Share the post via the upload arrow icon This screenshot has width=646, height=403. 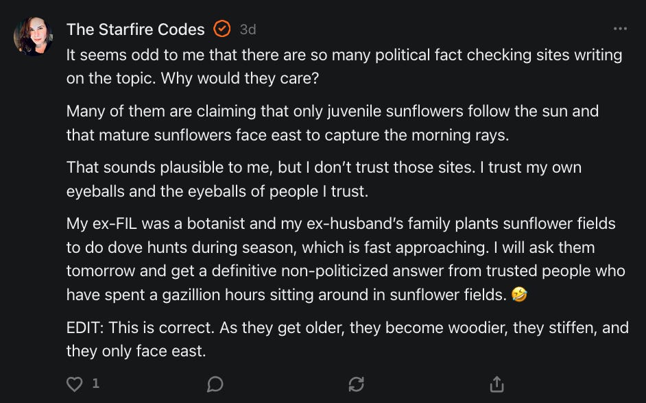click(x=497, y=384)
